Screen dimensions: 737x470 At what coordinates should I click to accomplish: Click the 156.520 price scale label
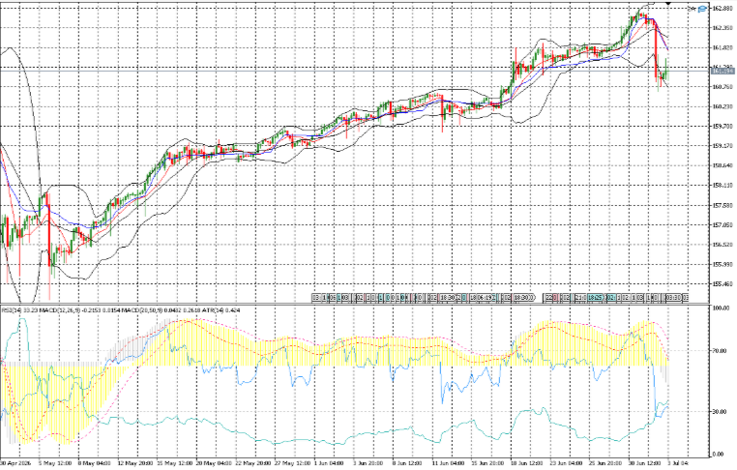pos(722,245)
